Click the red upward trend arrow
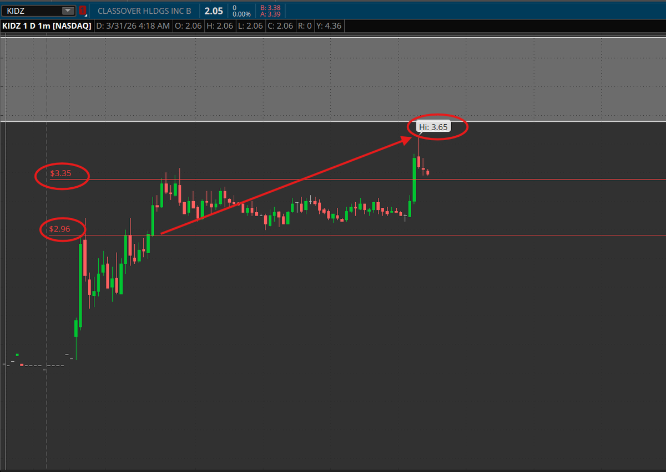The width and height of the screenshot is (666, 472). click(x=289, y=185)
